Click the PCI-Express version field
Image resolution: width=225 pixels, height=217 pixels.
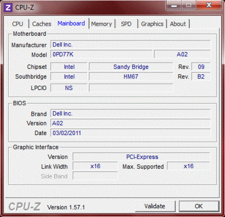point(141,157)
